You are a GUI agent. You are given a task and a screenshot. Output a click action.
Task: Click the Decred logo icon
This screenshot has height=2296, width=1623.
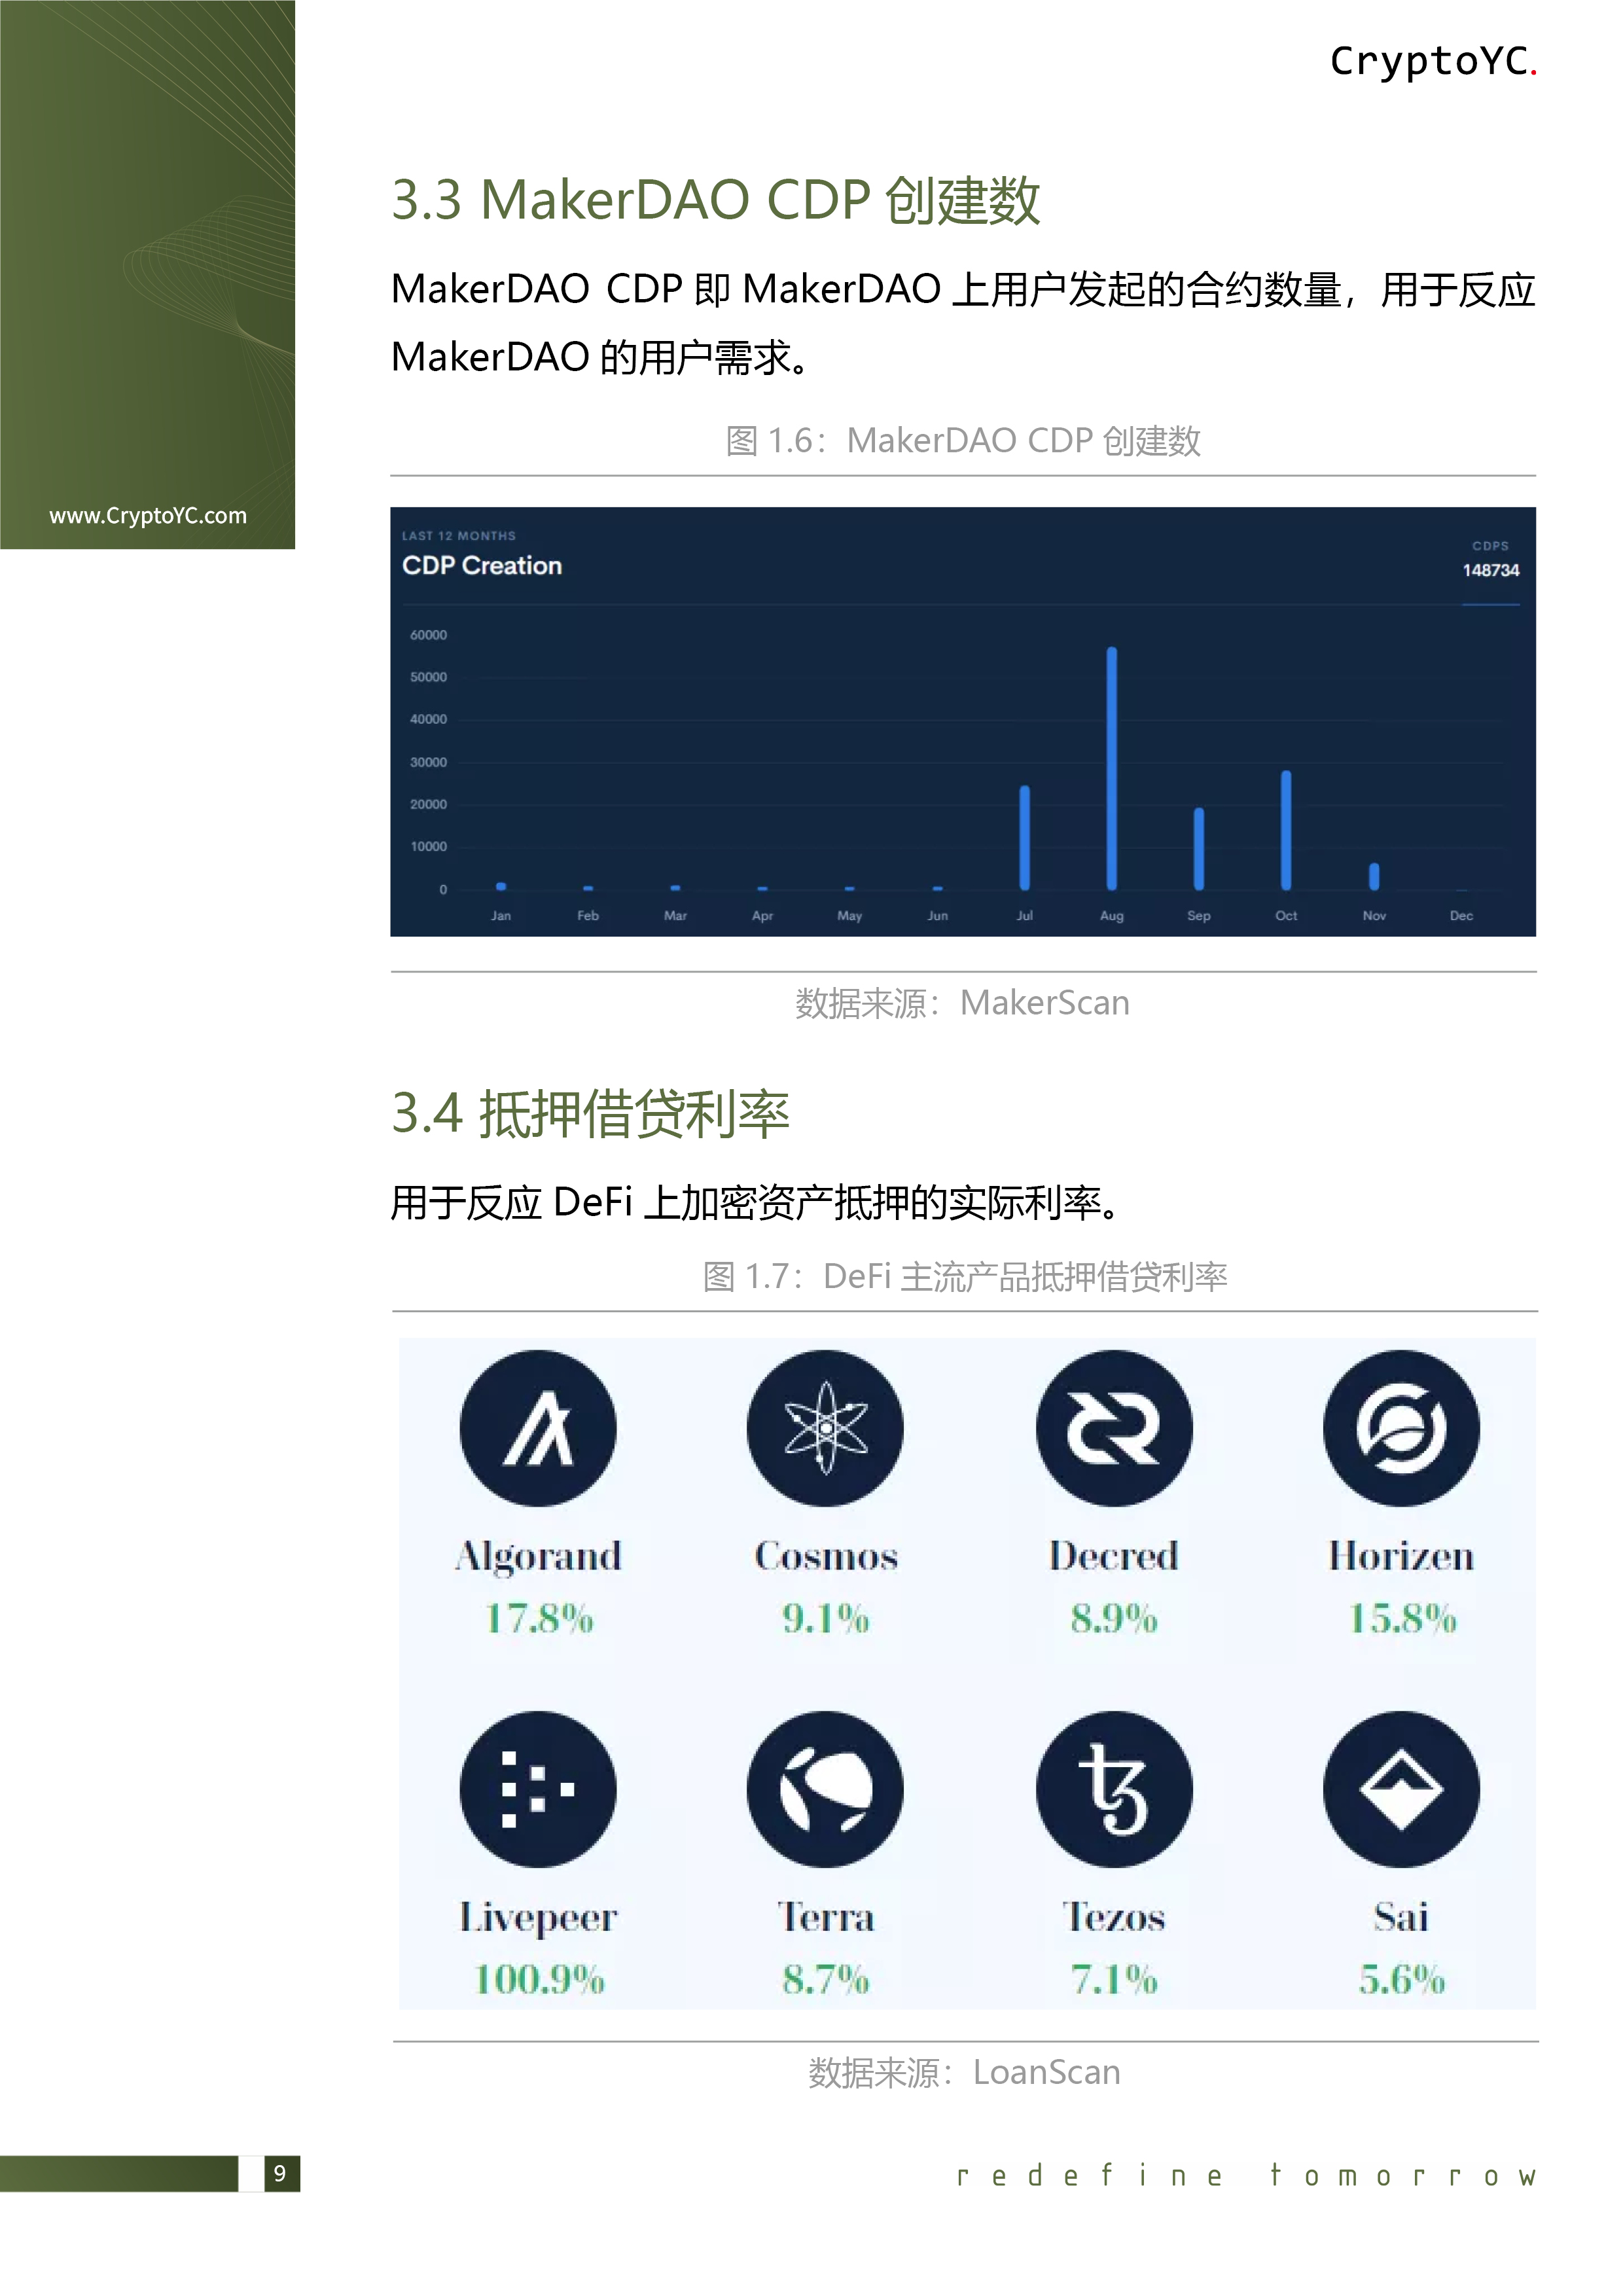tap(1114, 1428)
